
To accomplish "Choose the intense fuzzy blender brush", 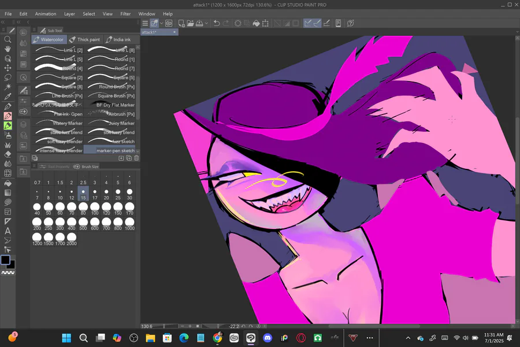I will [58, 150].
